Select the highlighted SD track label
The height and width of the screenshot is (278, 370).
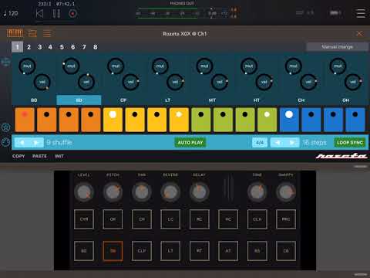[79, 100]
